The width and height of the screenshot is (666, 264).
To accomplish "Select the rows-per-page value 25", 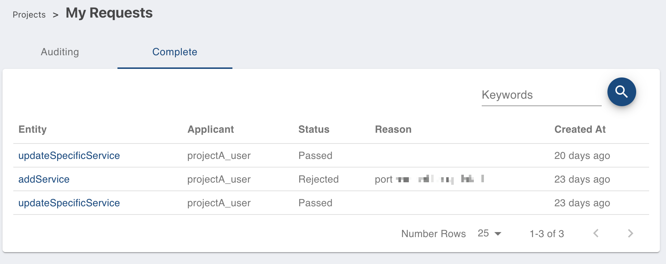I will (x=483, y=234).
